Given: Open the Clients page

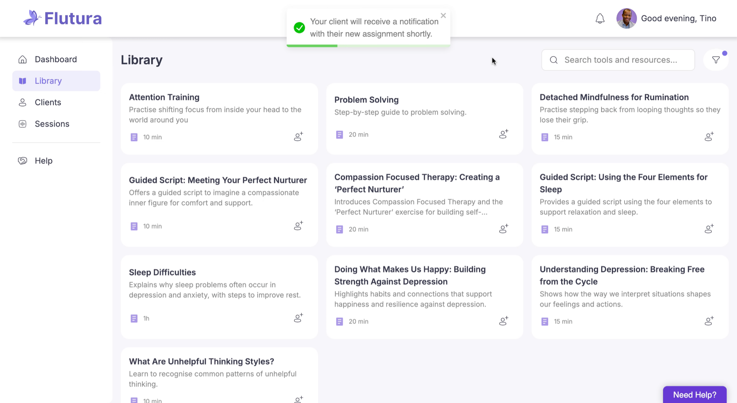Looking at the screenshot, I should [x=48, y=102].
